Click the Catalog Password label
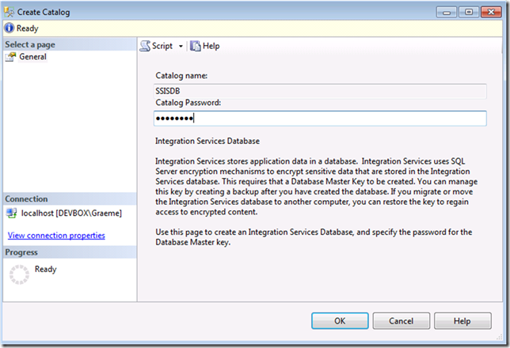Viewport: 510px width, 348px height. tap(188, 103)
